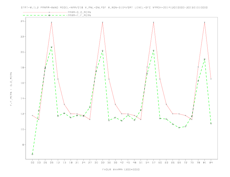Select the lowest green marker at hour 00
The width and height of the screenshot is (230, 177).
click(33, 154)
